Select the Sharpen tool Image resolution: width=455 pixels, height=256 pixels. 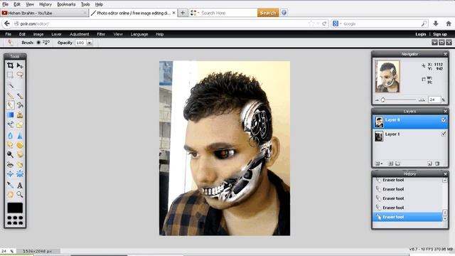tap(20, 135)
